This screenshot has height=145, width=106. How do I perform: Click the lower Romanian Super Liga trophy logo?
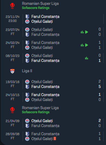pos(12,110)
